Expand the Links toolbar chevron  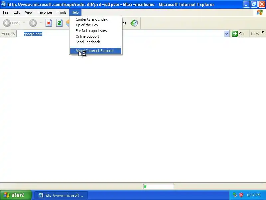pyautogui.click(x=263, y=32)
